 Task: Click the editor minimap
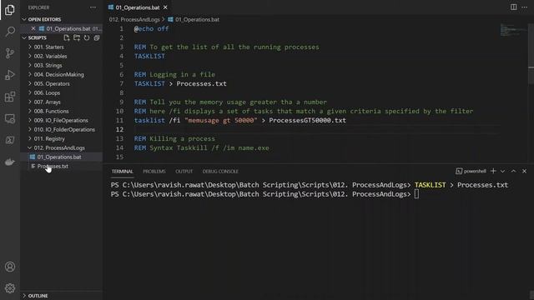click(x=513, y=30)
